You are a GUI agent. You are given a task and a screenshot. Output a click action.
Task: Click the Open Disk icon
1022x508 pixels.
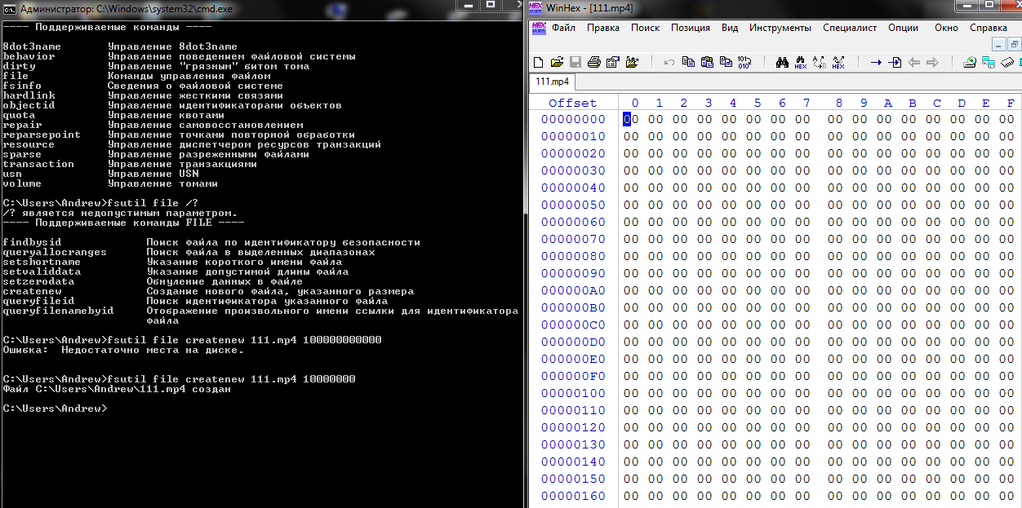click(970, 62)
